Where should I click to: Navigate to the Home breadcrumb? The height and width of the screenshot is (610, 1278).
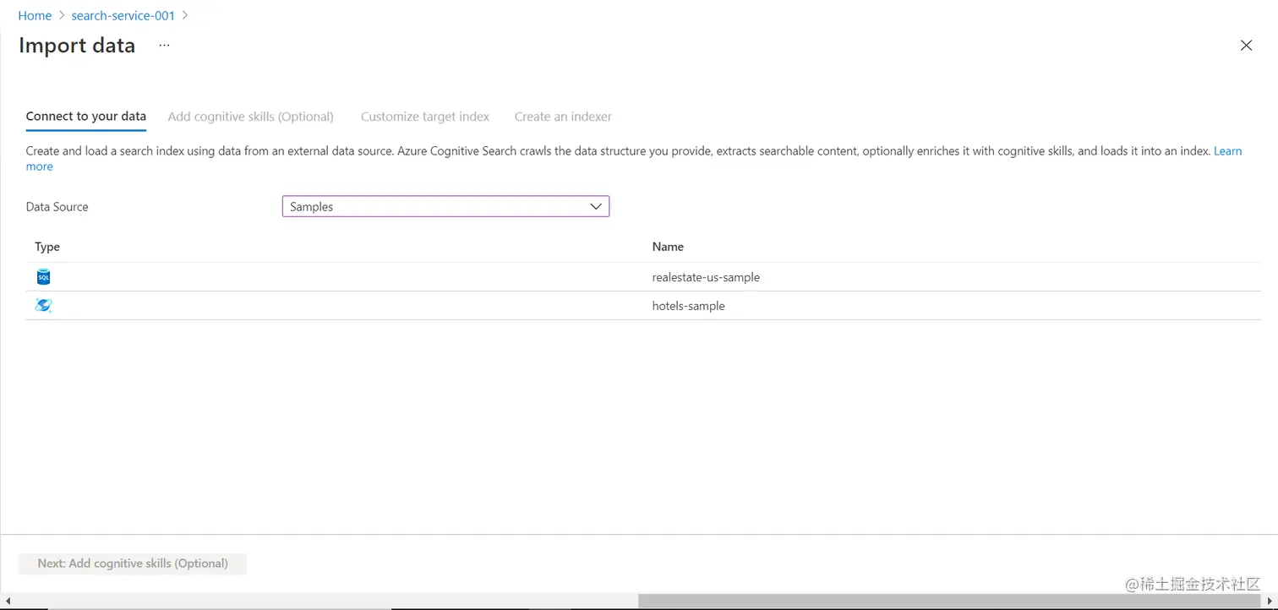pos(35,15)
